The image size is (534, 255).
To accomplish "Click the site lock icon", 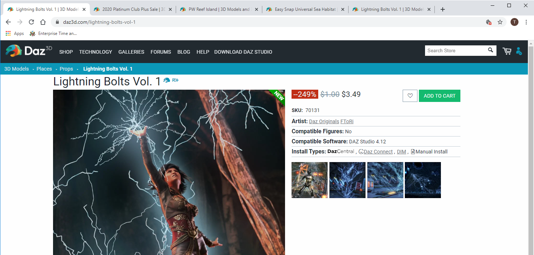I will pos(57,22).
